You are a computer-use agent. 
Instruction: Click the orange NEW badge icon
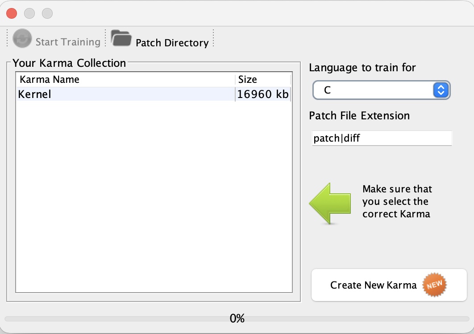[434, 285]
